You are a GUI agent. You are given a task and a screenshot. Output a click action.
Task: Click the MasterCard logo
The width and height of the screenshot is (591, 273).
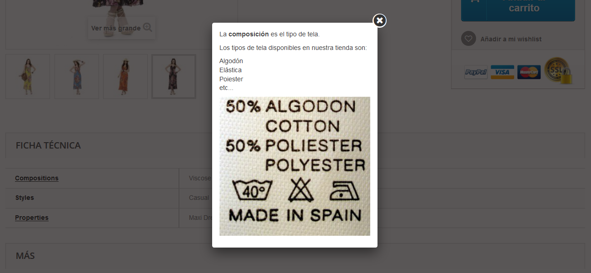coord(529,72)
